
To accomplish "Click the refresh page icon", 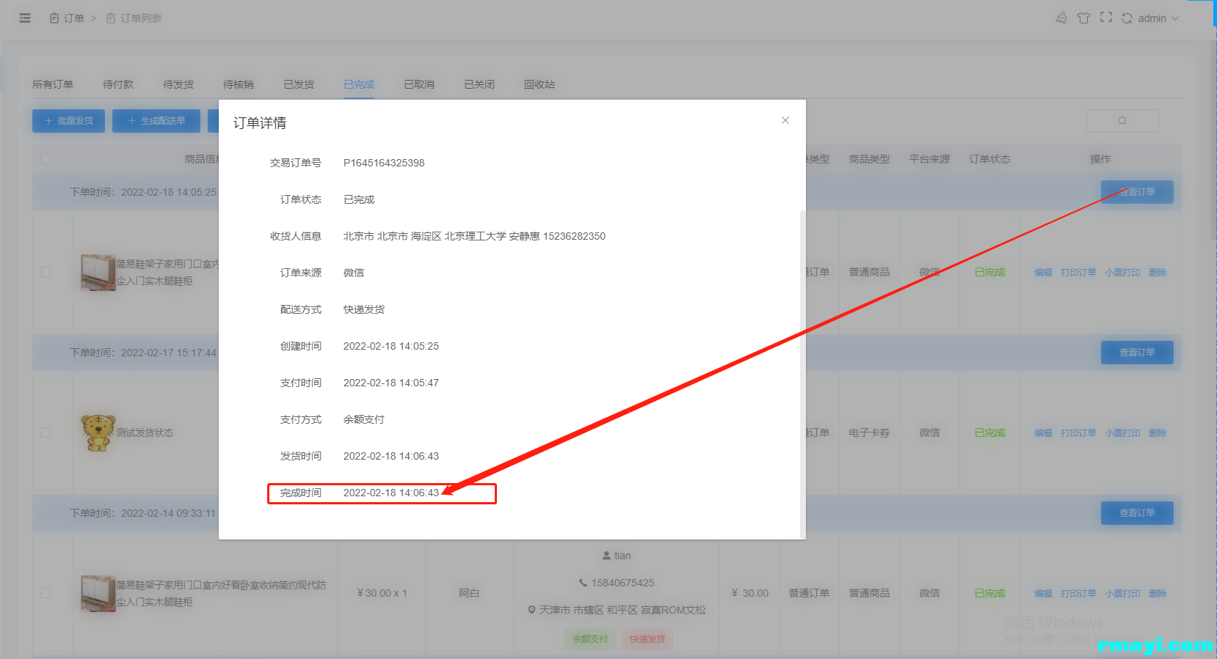I will click(1127, 18).
